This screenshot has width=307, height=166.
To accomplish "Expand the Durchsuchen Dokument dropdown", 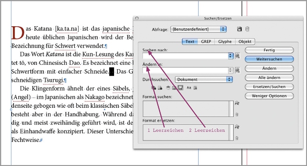I will click(x=203, y=79).
